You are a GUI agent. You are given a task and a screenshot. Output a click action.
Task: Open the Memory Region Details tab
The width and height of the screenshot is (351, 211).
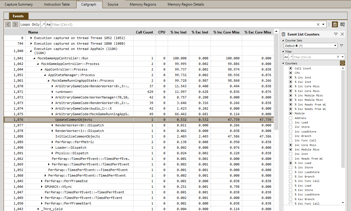[186, 4]
